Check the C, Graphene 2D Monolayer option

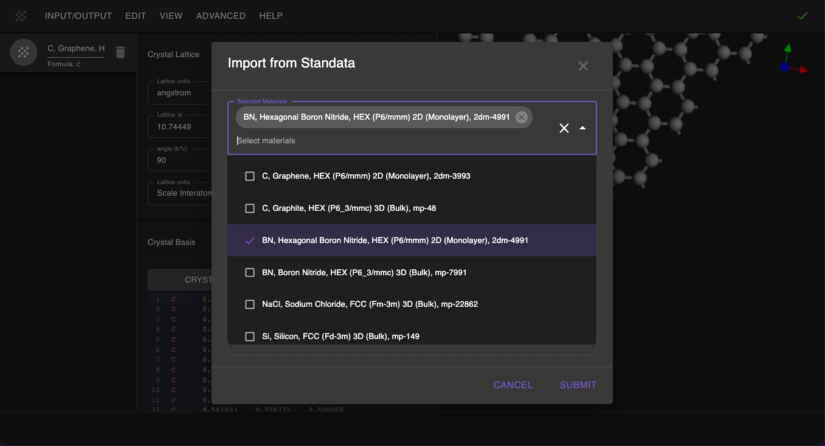[250, 176]
